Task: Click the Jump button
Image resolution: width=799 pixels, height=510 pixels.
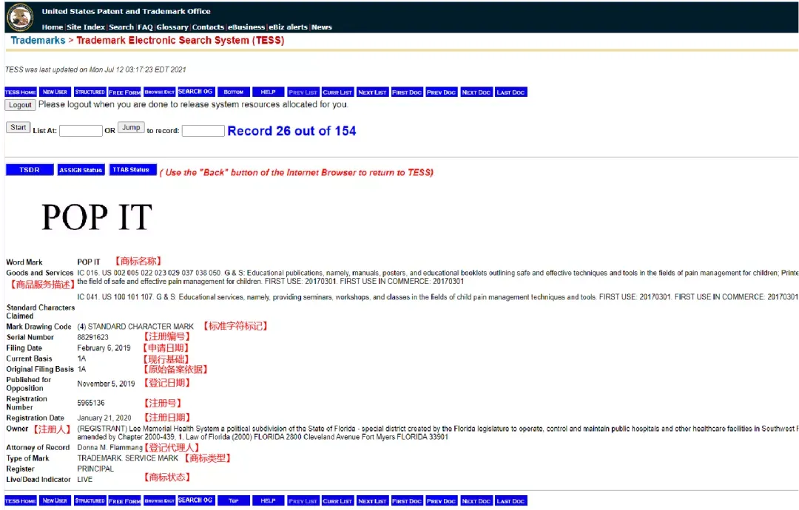Action: pos(131,127)
